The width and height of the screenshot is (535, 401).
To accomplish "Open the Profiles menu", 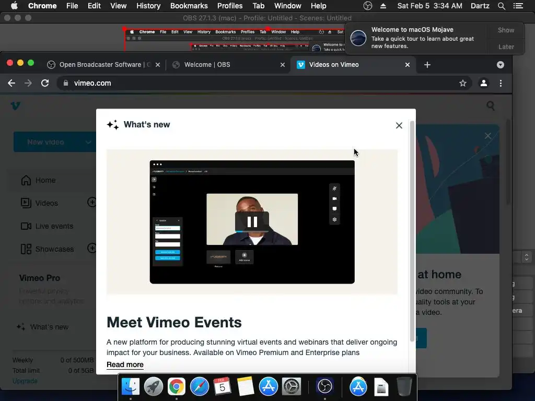I will coord(230,6).
